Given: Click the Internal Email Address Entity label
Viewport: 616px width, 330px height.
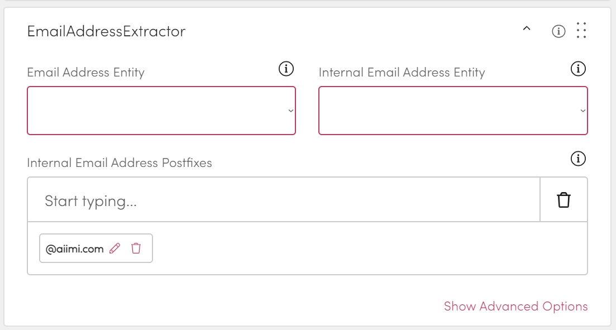Looking at the screenshot, I should pos(402,72).
